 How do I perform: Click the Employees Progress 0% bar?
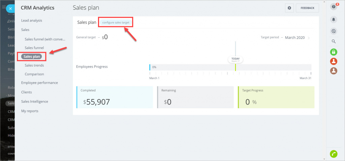click(x=230, y=67)
